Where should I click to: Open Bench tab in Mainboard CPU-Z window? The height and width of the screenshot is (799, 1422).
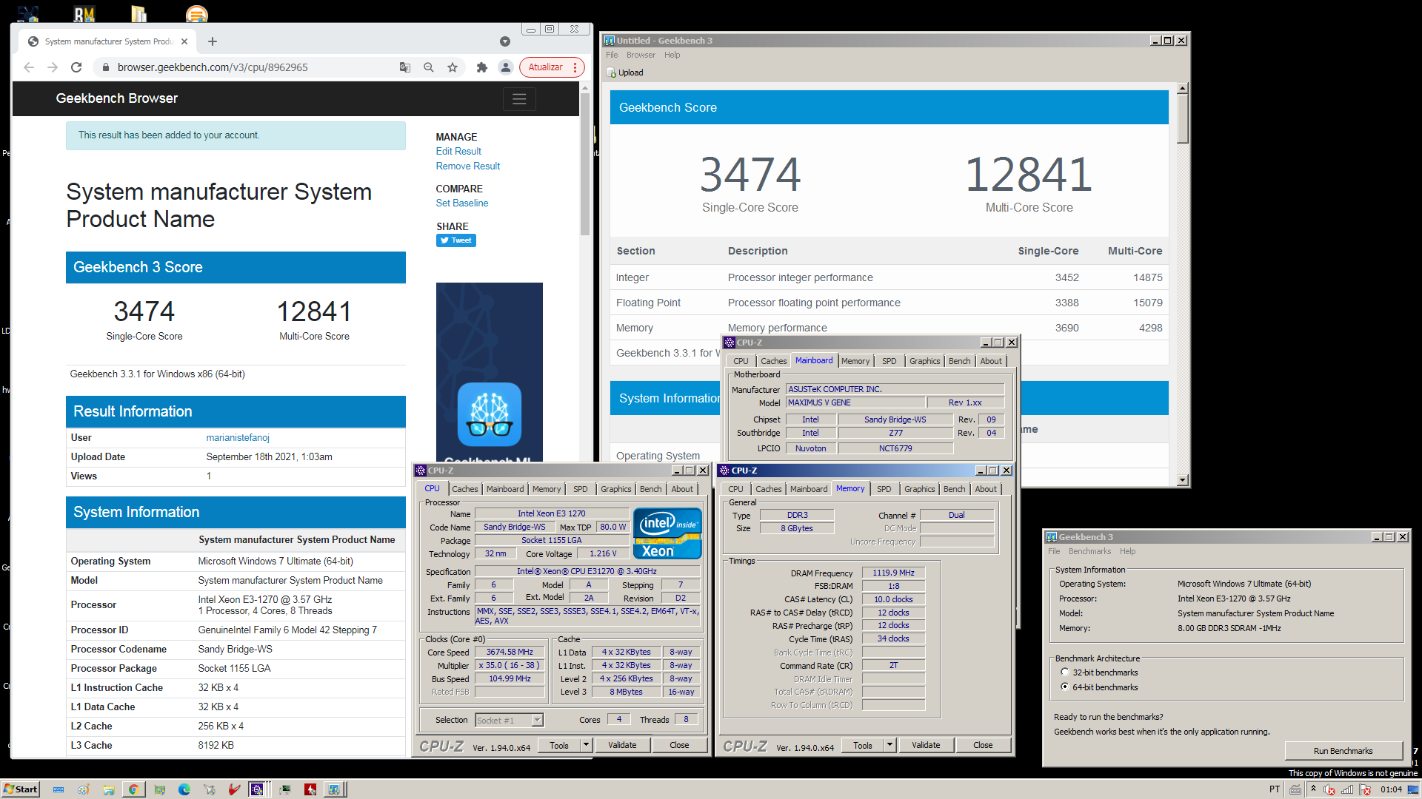tap(959, 361)
